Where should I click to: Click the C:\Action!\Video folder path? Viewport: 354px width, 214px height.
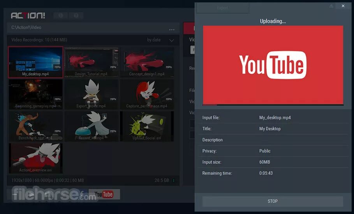click(26, 28)
